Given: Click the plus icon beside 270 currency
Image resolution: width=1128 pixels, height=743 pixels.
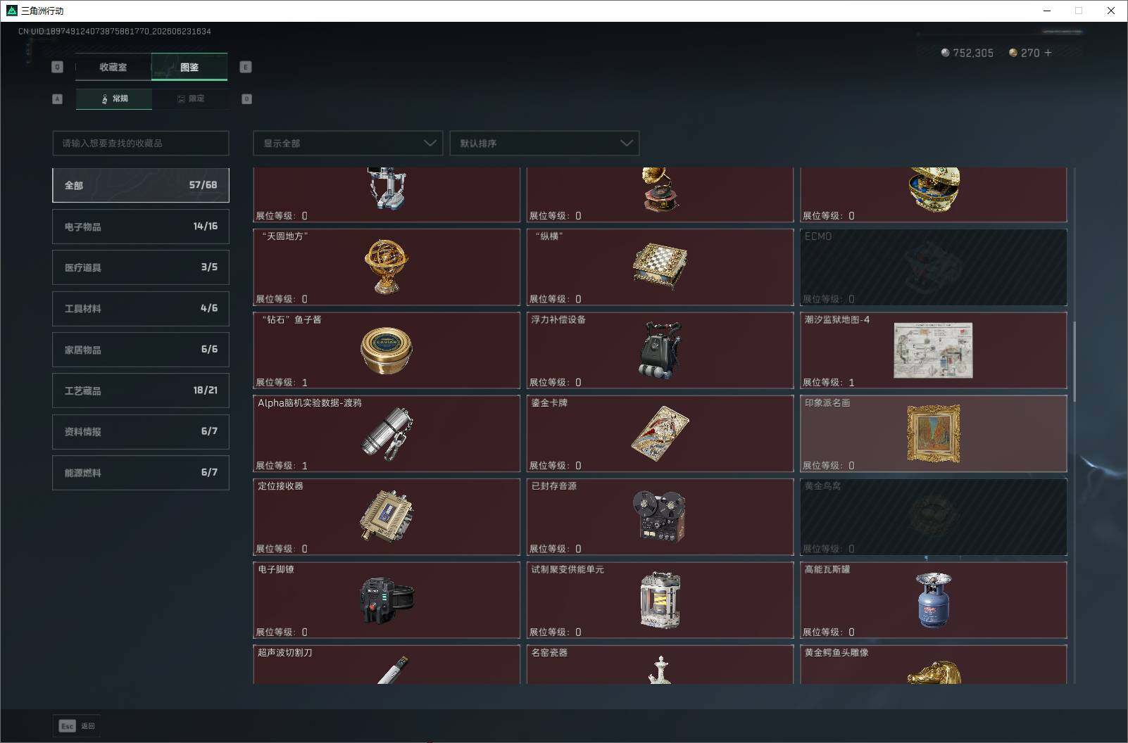Looking at the screenshot, I should click(x=1048, y=53).
